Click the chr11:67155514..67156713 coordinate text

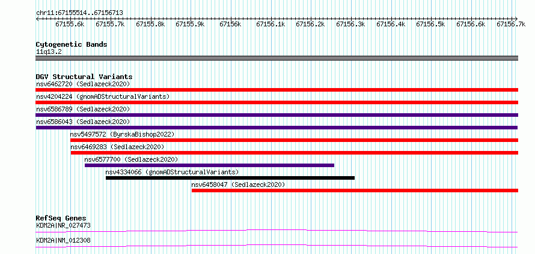[79, 13]
